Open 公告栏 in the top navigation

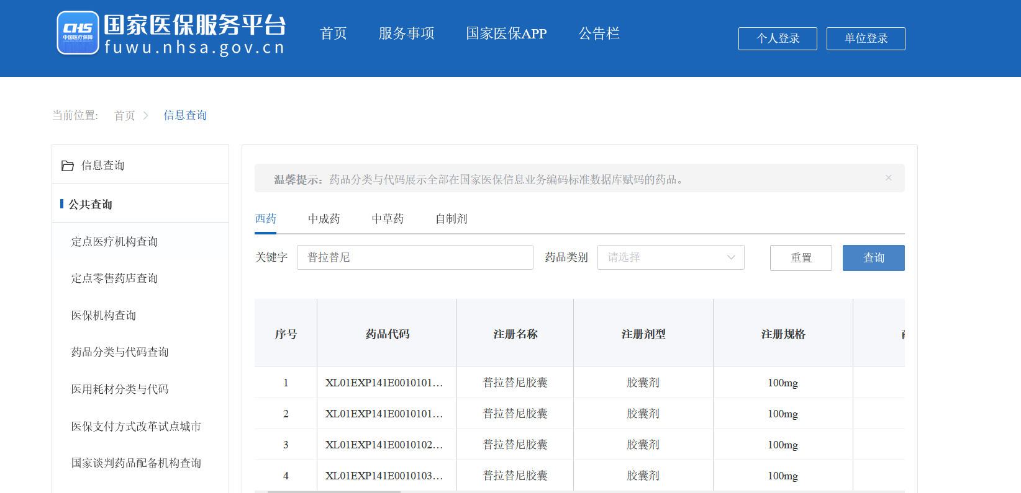(x=599, y=33)
